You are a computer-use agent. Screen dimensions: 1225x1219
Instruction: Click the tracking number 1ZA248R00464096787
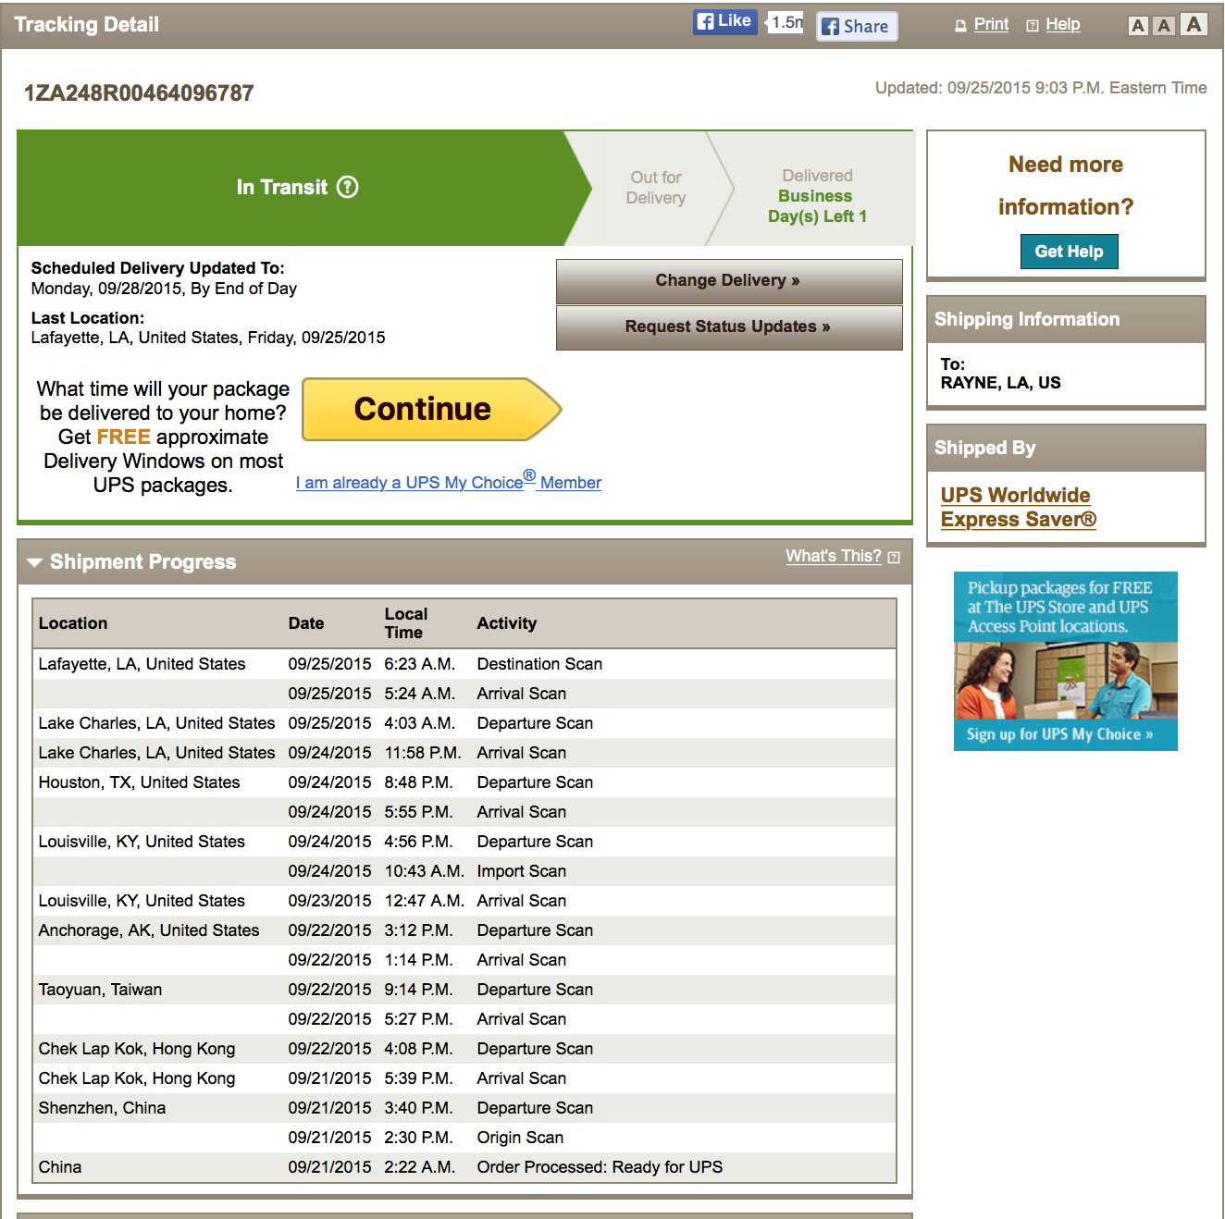pos(139,93)
